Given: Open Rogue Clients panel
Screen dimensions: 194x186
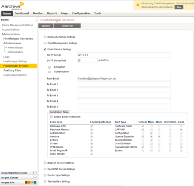Looking at the screenshot, I should point(10,177).
